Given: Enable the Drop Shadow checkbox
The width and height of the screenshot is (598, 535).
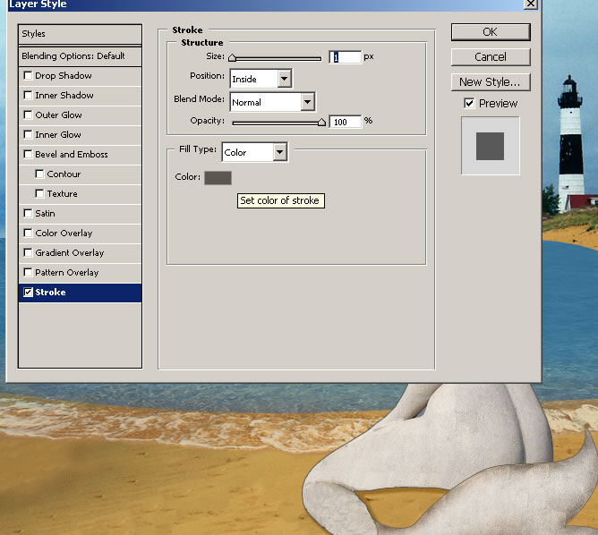Looking at the screenshot, I should point(29,76).
